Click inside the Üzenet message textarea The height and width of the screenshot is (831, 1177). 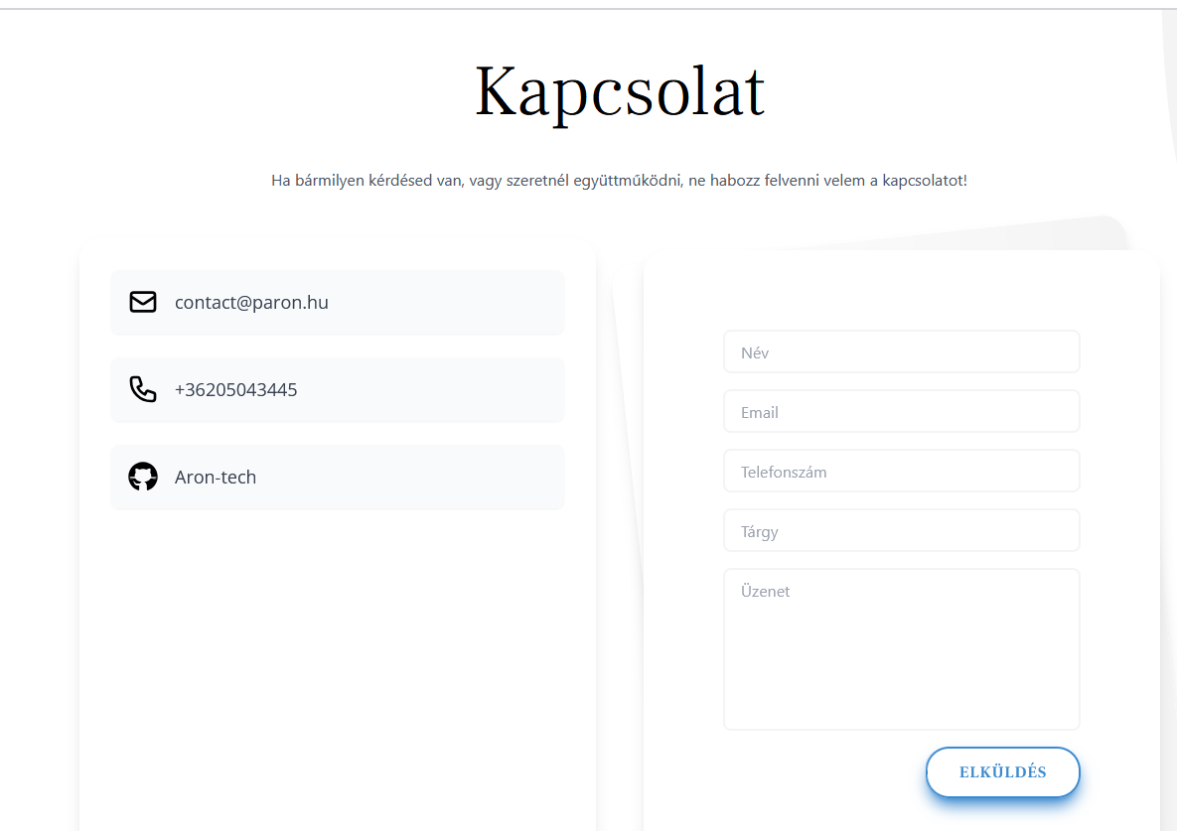[902, 649]
